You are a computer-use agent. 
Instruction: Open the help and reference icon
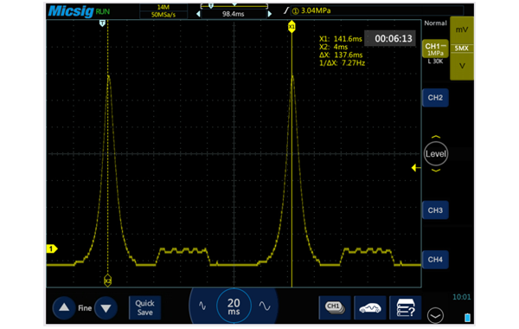click(x=406, y=308)
